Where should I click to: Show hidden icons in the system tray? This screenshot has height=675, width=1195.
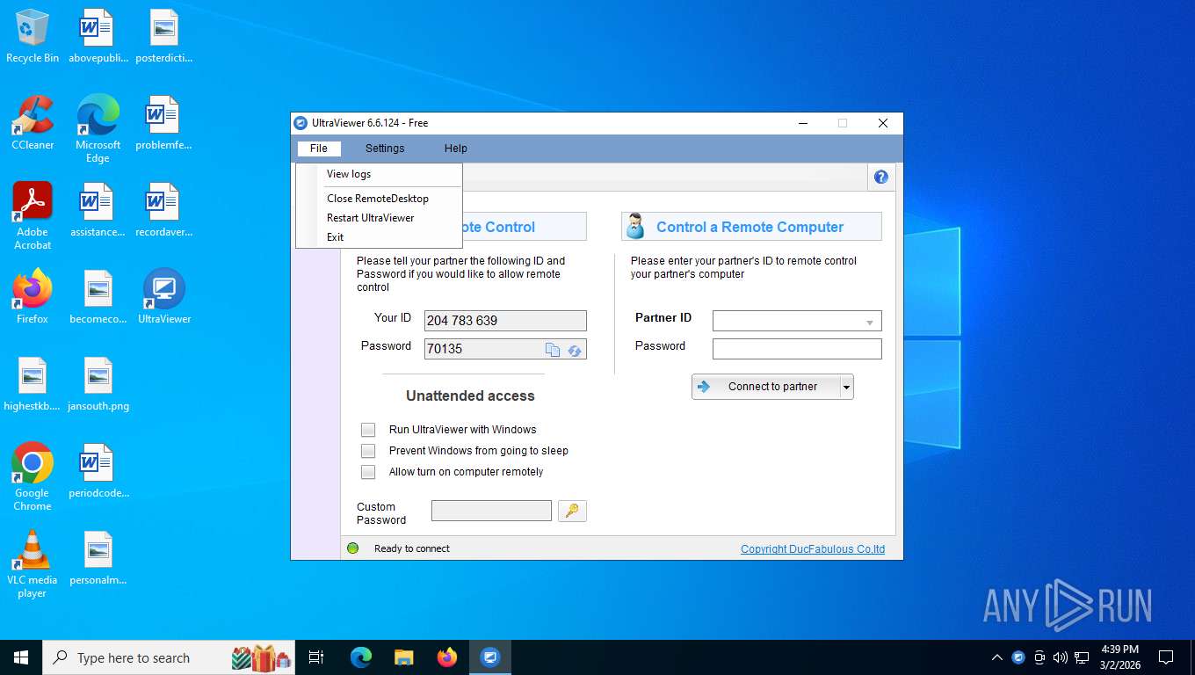[x=996, y=657]
